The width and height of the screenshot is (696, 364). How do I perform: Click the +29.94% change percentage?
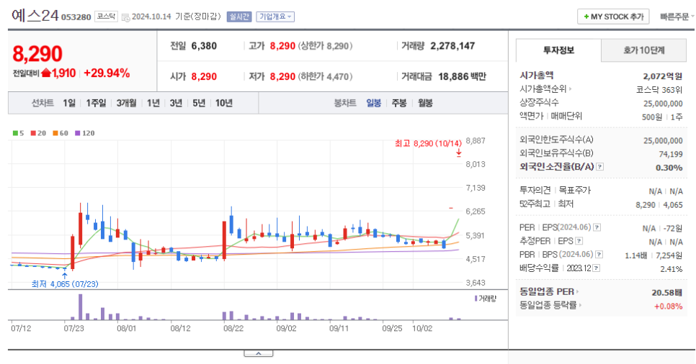pos(107,73)
